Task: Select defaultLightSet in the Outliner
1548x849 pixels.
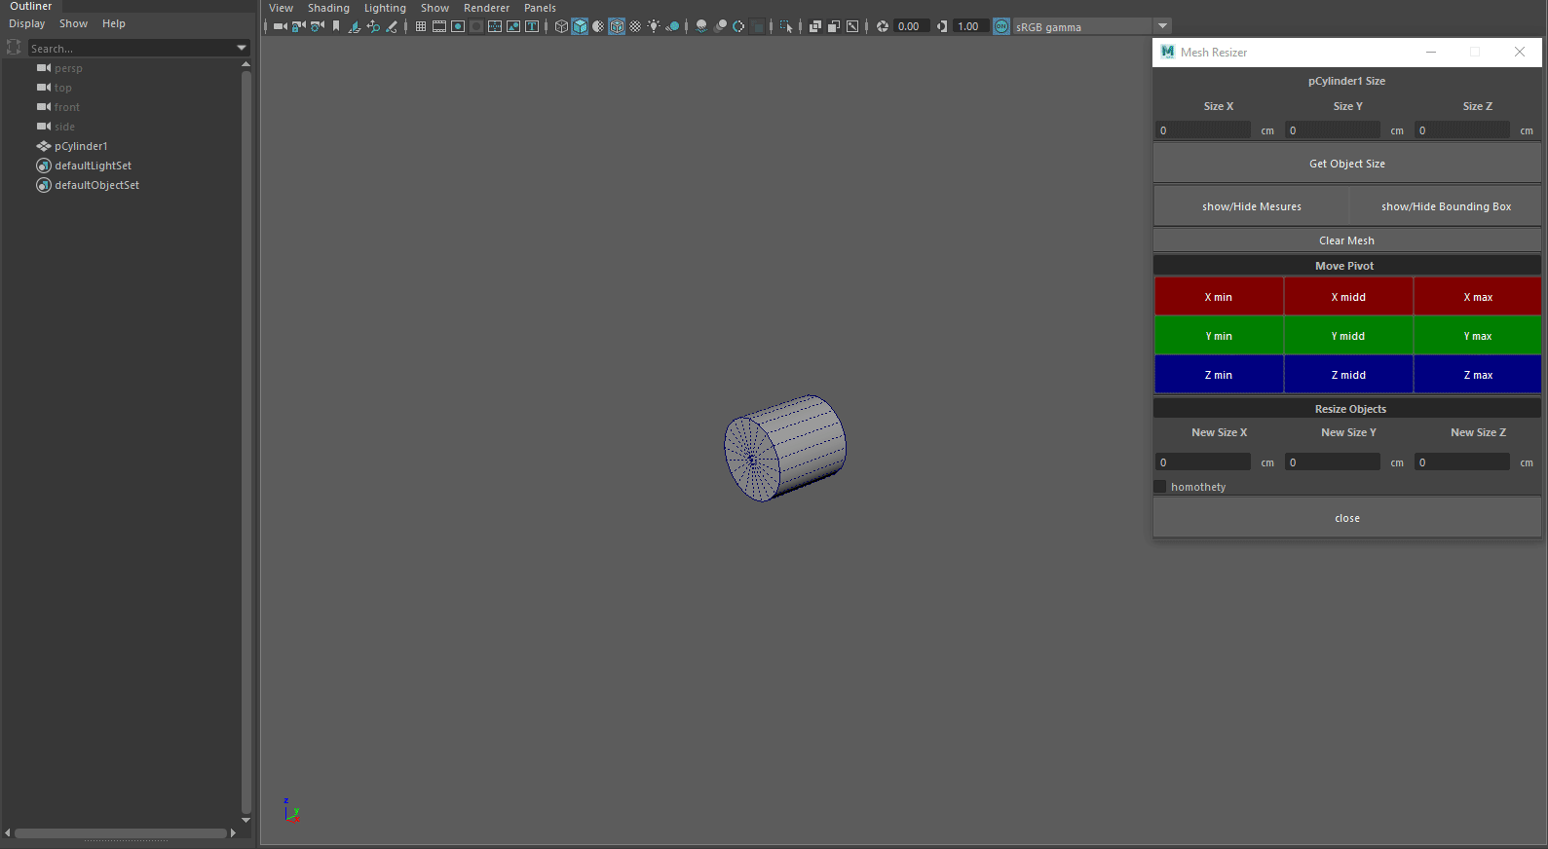Action: click(93, 166)
